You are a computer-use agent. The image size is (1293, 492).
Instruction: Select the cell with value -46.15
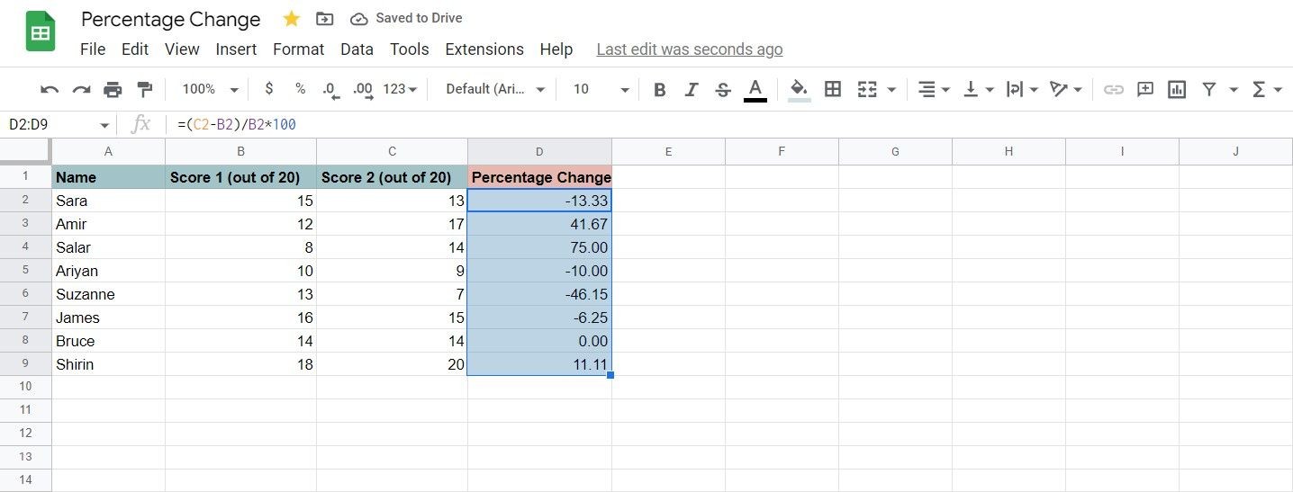(539, 294)
